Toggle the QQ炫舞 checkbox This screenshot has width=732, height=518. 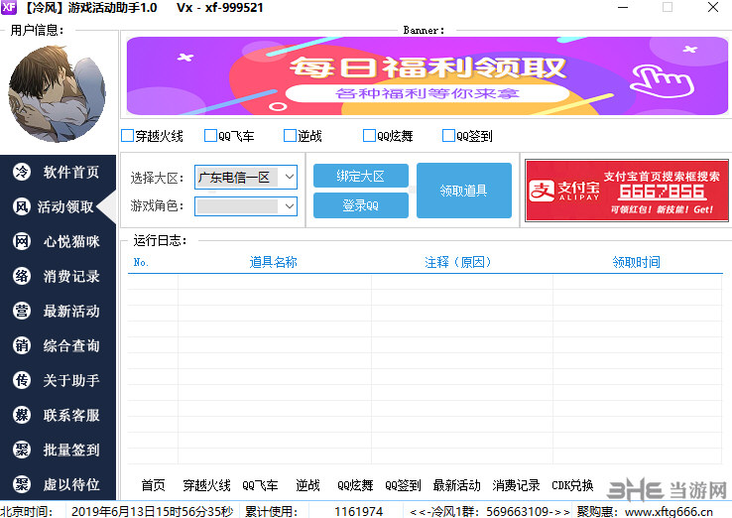[369, 136]
